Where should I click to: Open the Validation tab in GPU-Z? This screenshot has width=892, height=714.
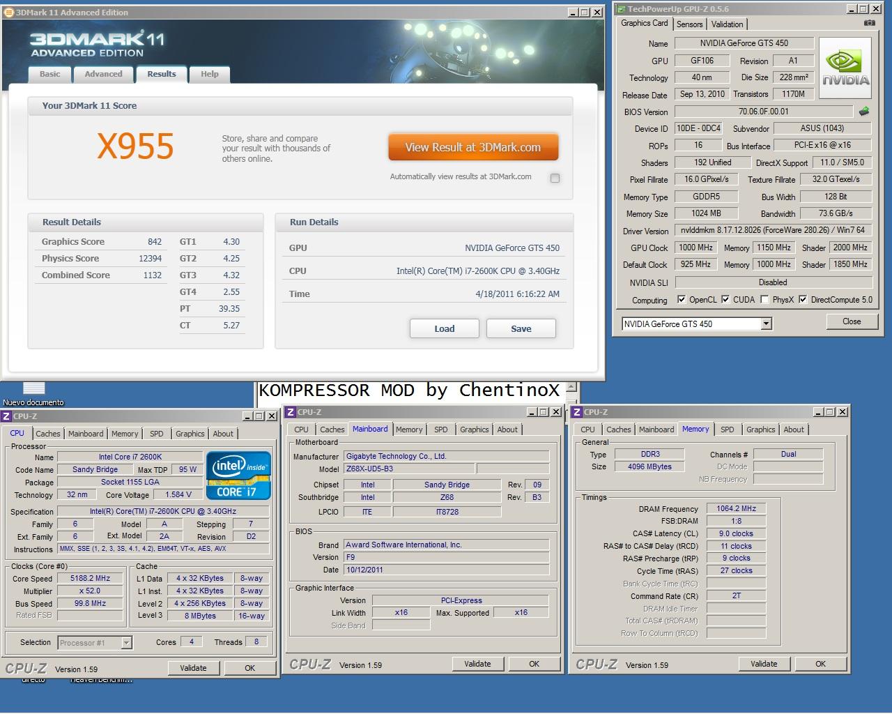pos(728,24)
